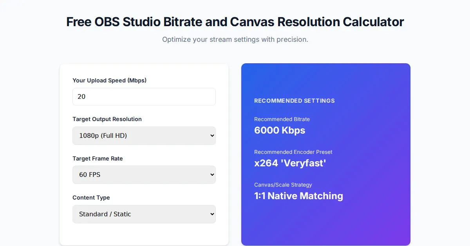Screen dimensions: 470x246
Task: Click the 'Canvas/Scale Strategy' label
Action: click(283, 185)
